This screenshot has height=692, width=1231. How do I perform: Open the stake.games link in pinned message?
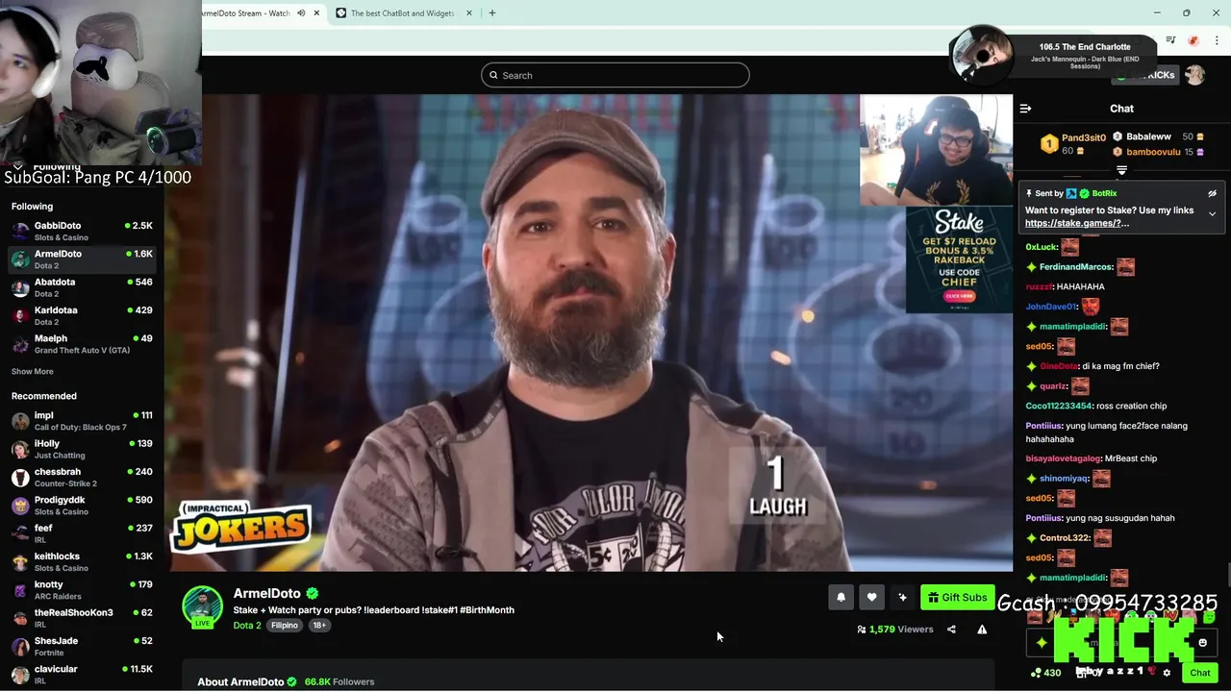[x=1077, y=223]
